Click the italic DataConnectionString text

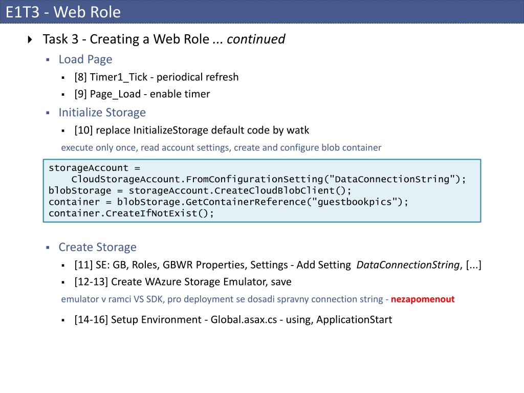click(x=409, y=265)
